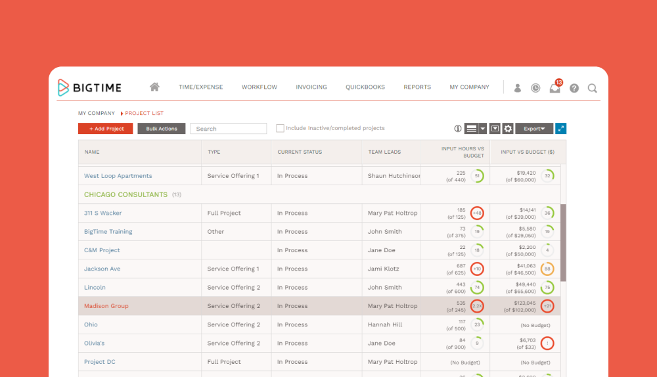The image size is (657, 377).
Task: Open the REPORTS menu
Action: coord(417,87)
